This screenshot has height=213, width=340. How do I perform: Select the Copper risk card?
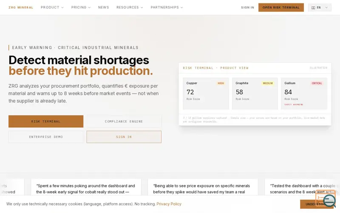(x=206, y=93)
